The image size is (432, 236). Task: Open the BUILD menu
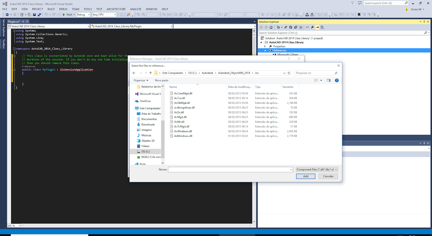point(51,9)
